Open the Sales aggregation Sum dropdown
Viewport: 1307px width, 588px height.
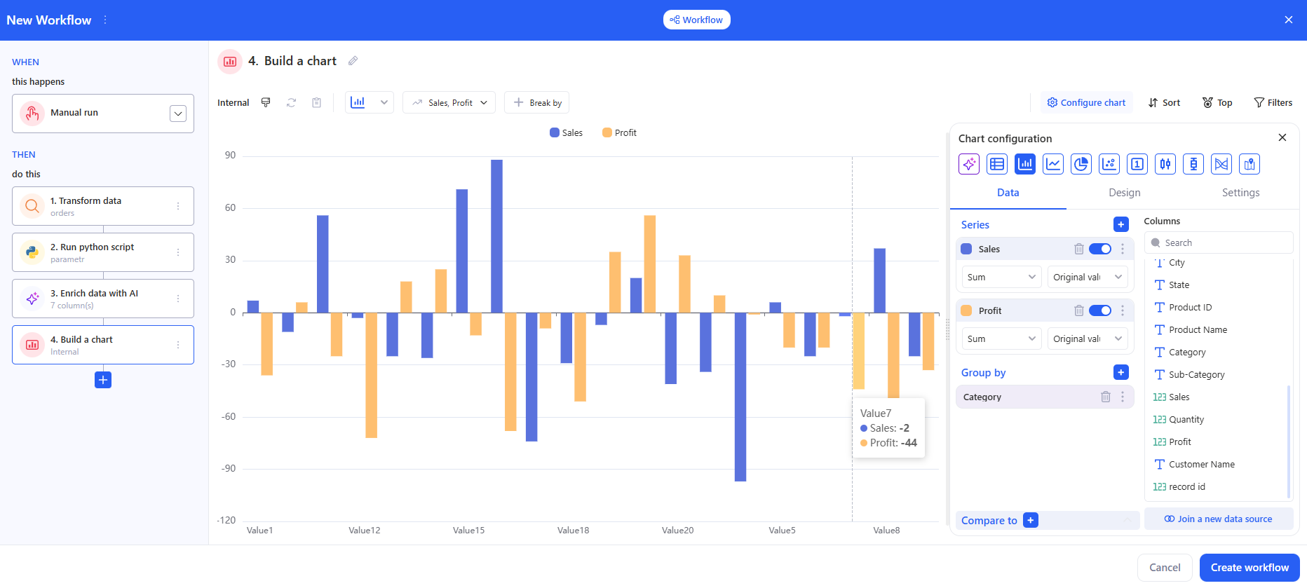(1001, 277)
